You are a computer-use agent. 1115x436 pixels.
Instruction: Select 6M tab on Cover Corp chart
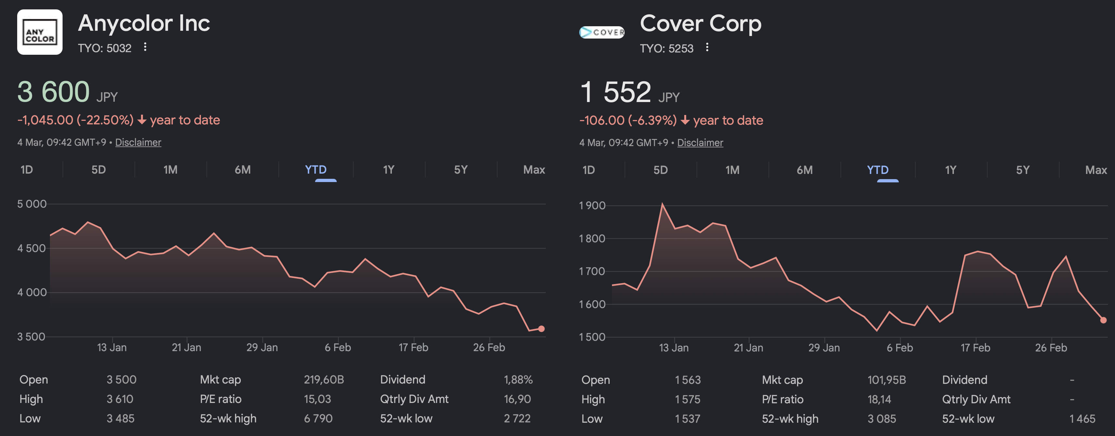coord(804,170)
